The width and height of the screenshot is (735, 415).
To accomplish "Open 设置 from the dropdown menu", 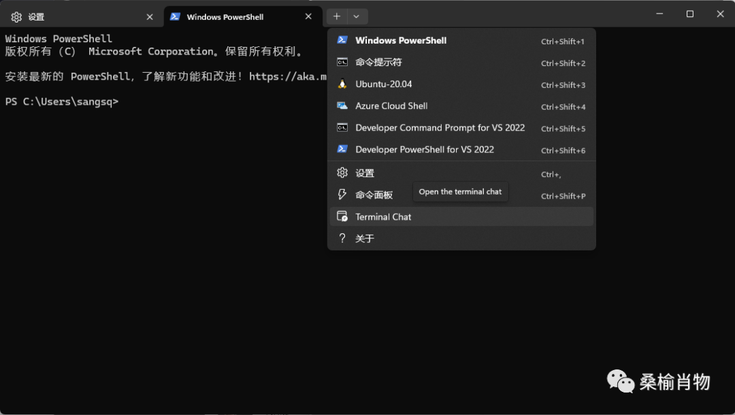I will pyautogui.click(x=461, y=173).
